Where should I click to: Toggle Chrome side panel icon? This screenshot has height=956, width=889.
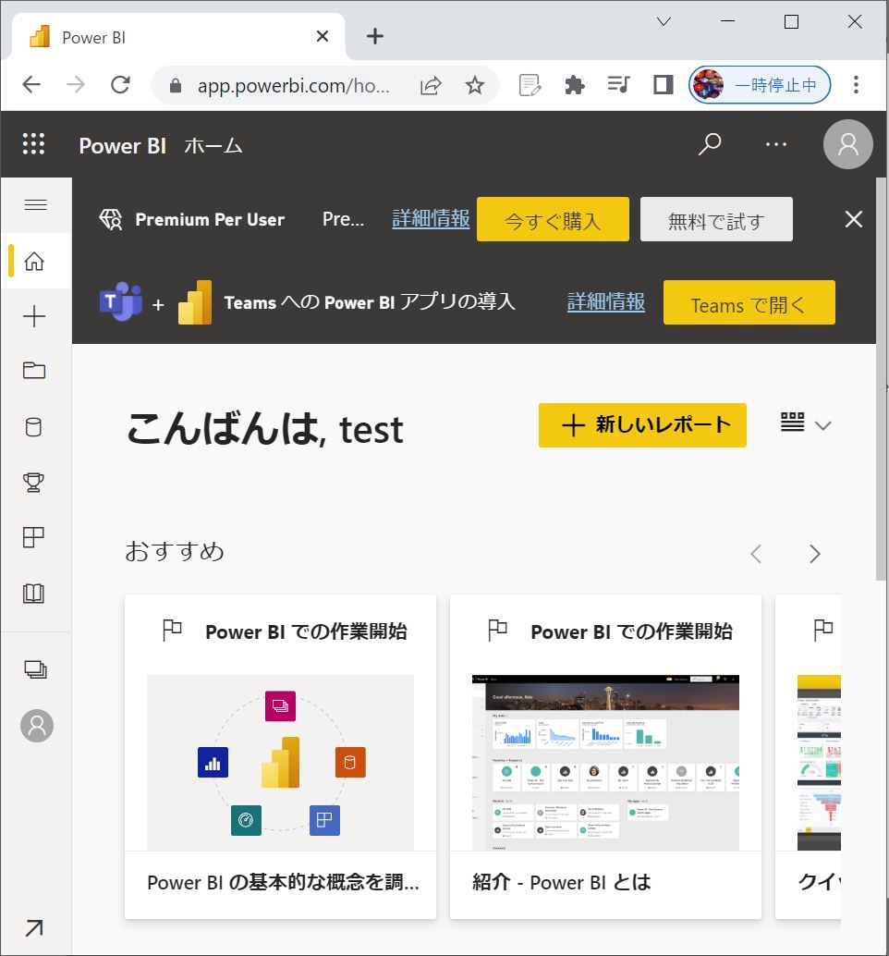pyautogui.click(x=663, y=85)
